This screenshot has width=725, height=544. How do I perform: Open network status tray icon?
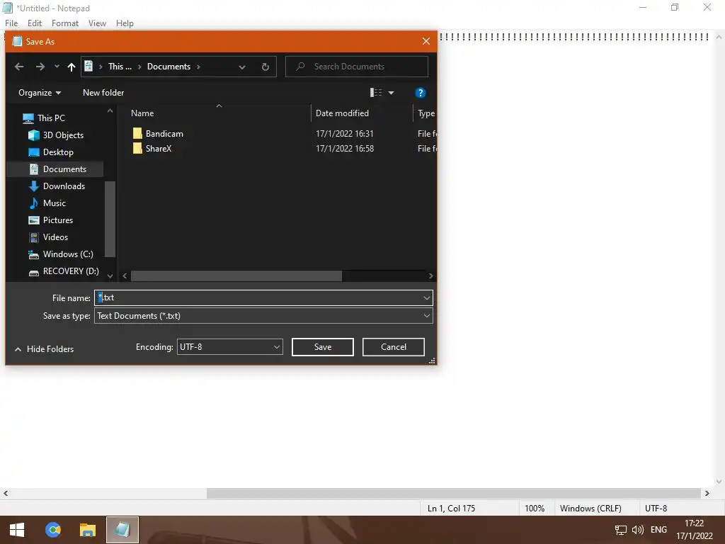620,530
